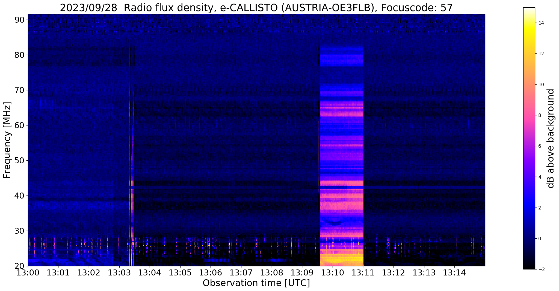The image size is (559, 291).
Task: Click the narrow vertical burst near 13:03:25
Action: point(131,156)
